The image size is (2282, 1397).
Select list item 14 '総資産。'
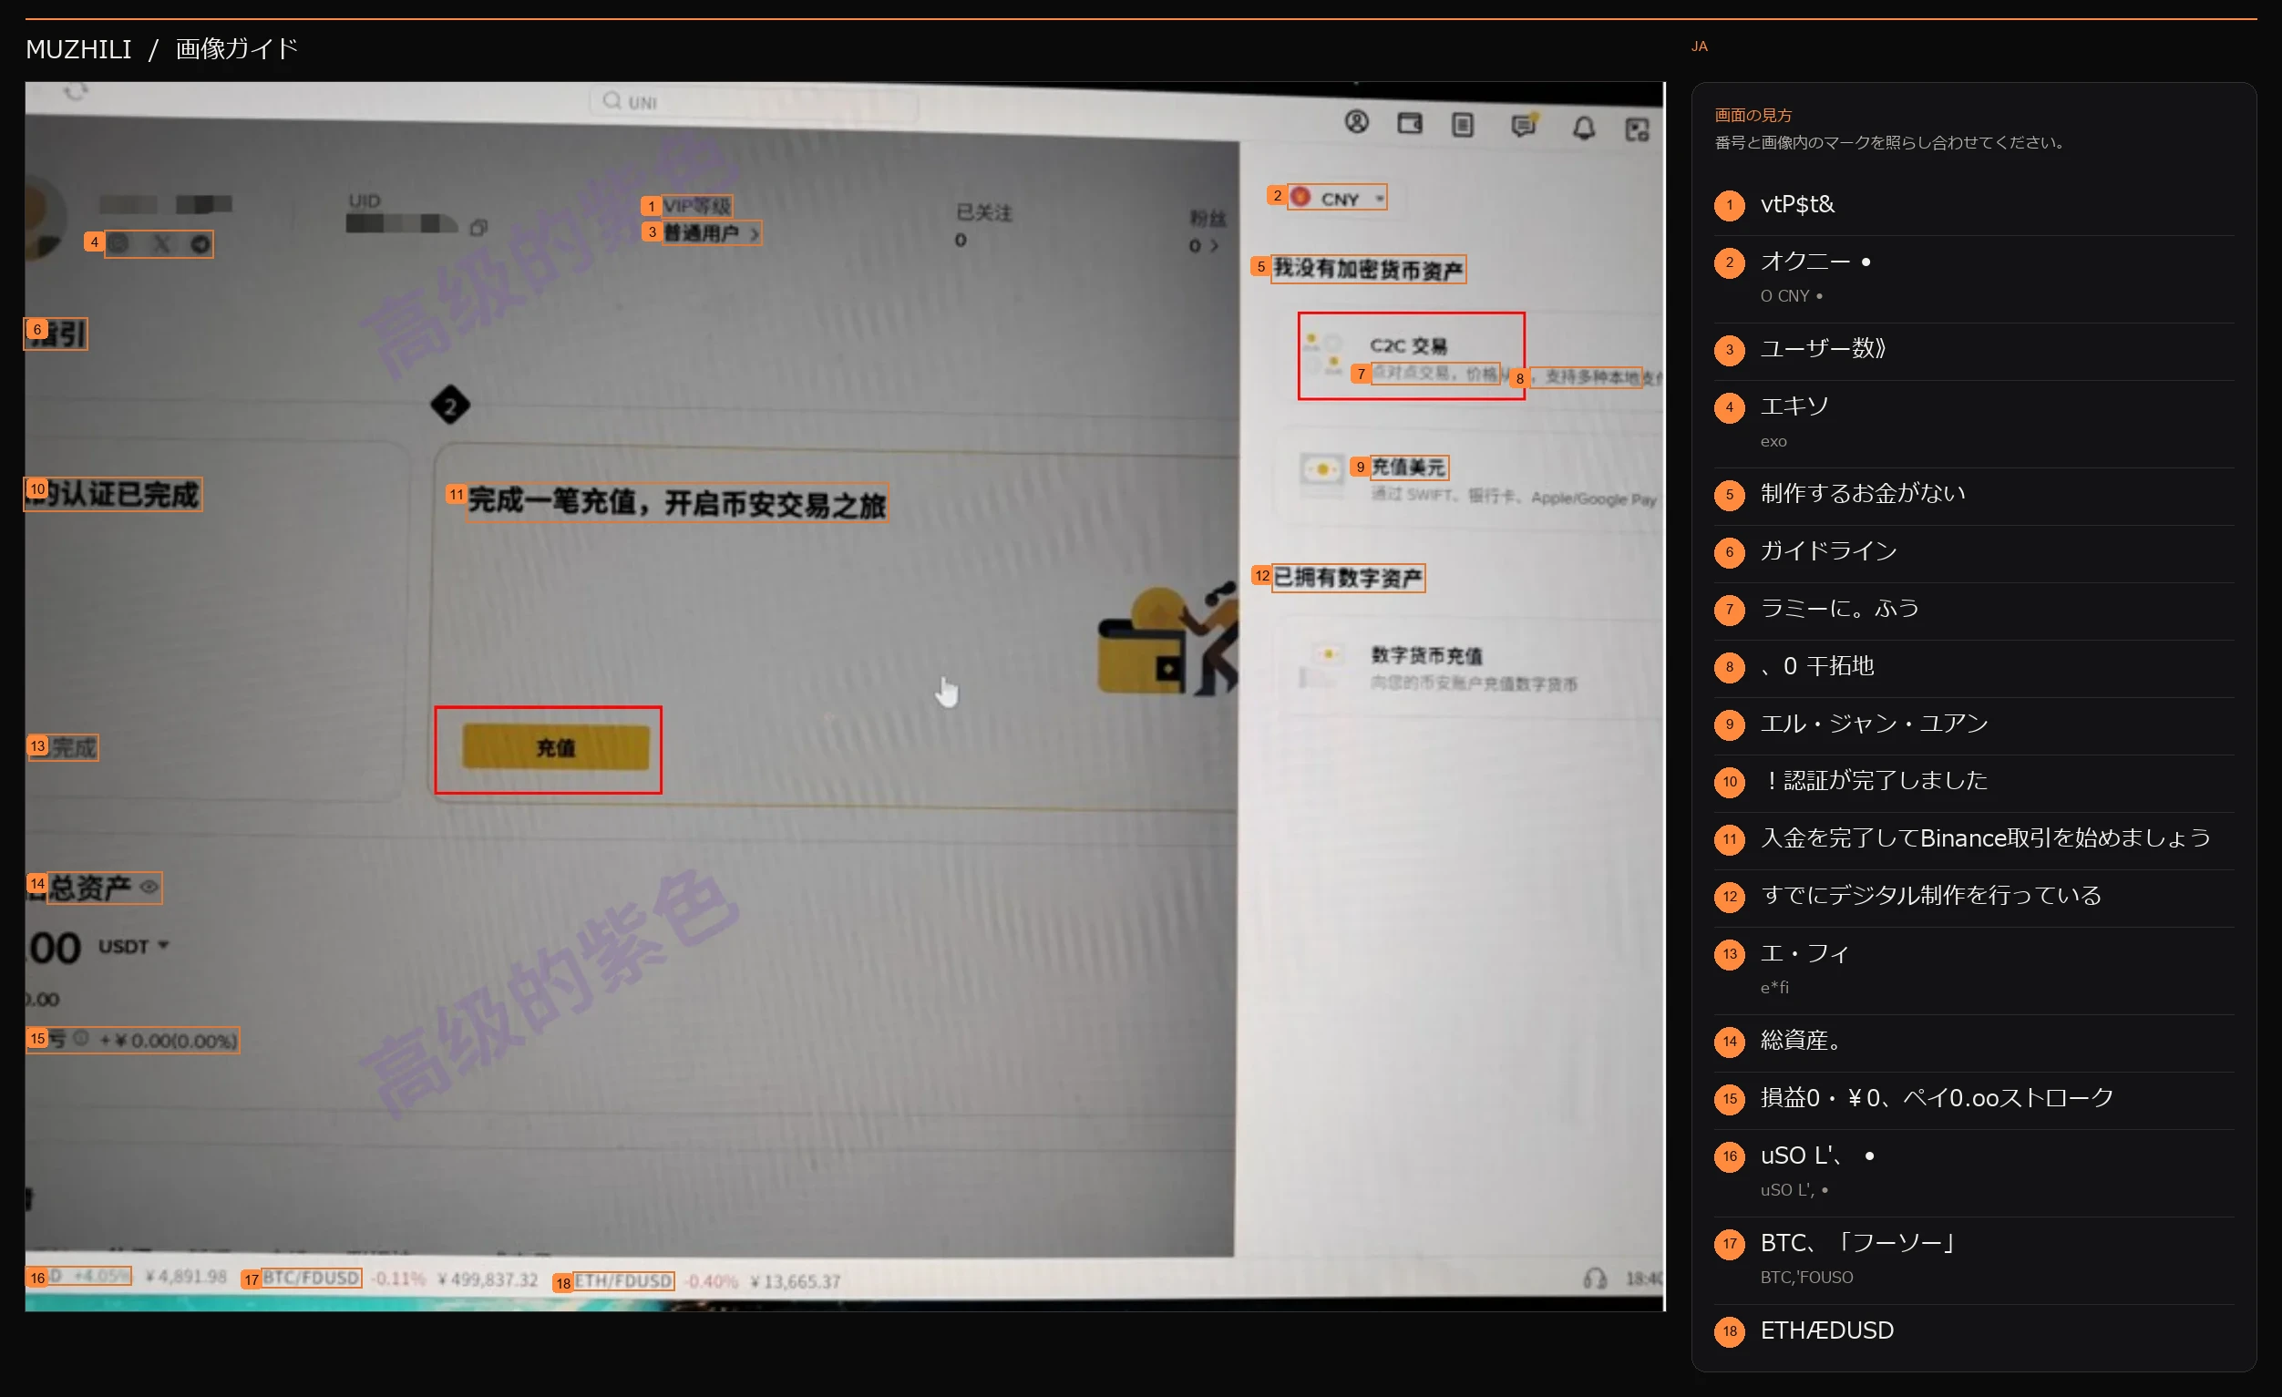[1974, 1042]
